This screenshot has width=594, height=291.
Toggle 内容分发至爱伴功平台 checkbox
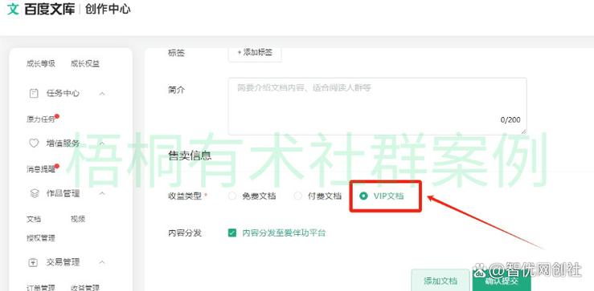click(232, 232)
